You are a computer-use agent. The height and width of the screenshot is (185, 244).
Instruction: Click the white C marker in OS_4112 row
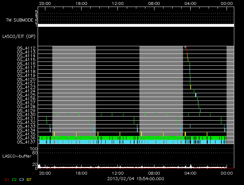pos(185,48)
